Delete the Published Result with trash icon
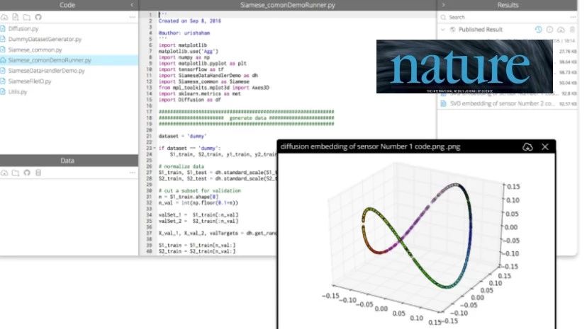 tap(572, 30)
